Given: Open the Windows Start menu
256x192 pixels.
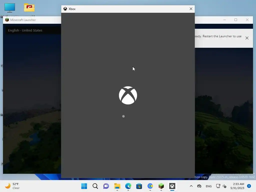Looking at the screenshot, I should pos(84,186).
